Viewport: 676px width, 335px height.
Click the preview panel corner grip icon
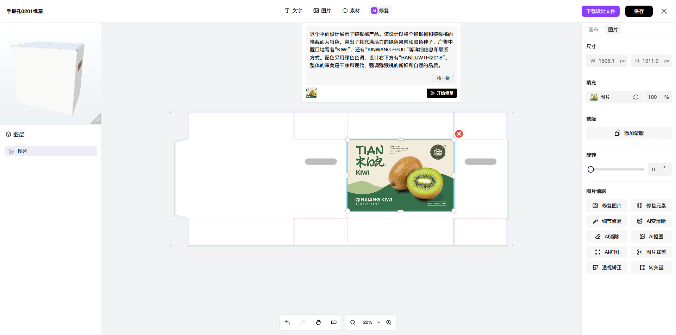click(96, 119)
